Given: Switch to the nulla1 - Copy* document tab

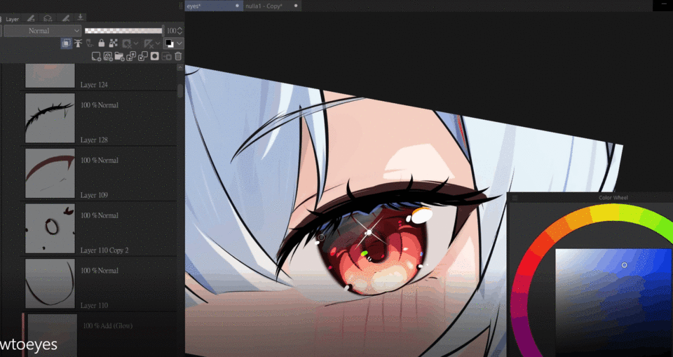Looking at the screenshot, I should [272, 6].
